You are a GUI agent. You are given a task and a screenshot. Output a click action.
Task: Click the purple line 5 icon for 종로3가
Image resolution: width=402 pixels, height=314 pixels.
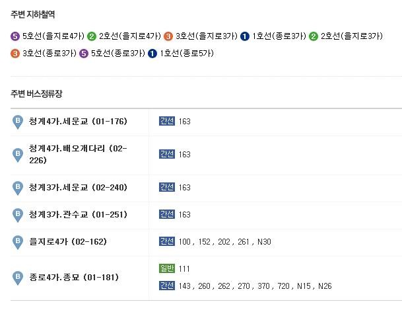[x=84, y=54]
